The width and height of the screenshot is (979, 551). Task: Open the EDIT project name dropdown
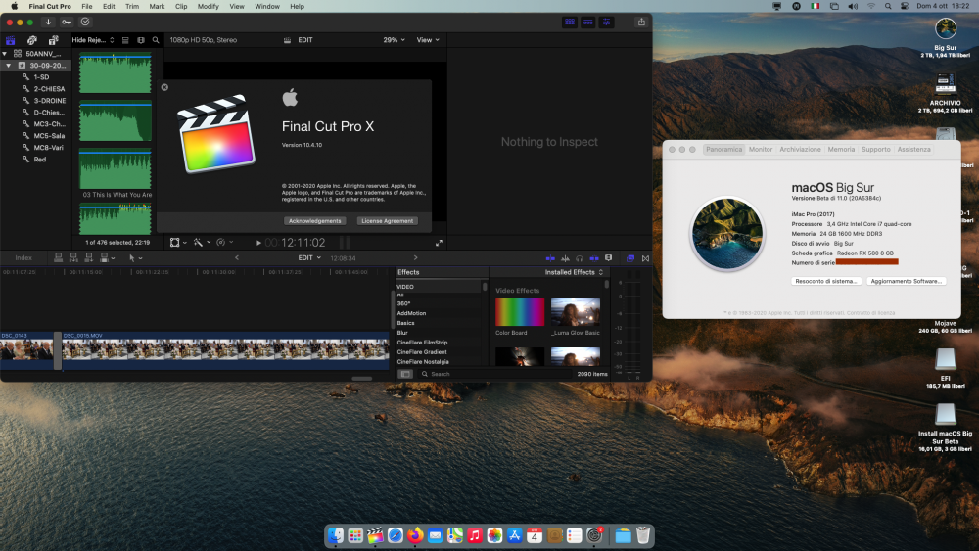pyautogui.click(x=309, y=257)
